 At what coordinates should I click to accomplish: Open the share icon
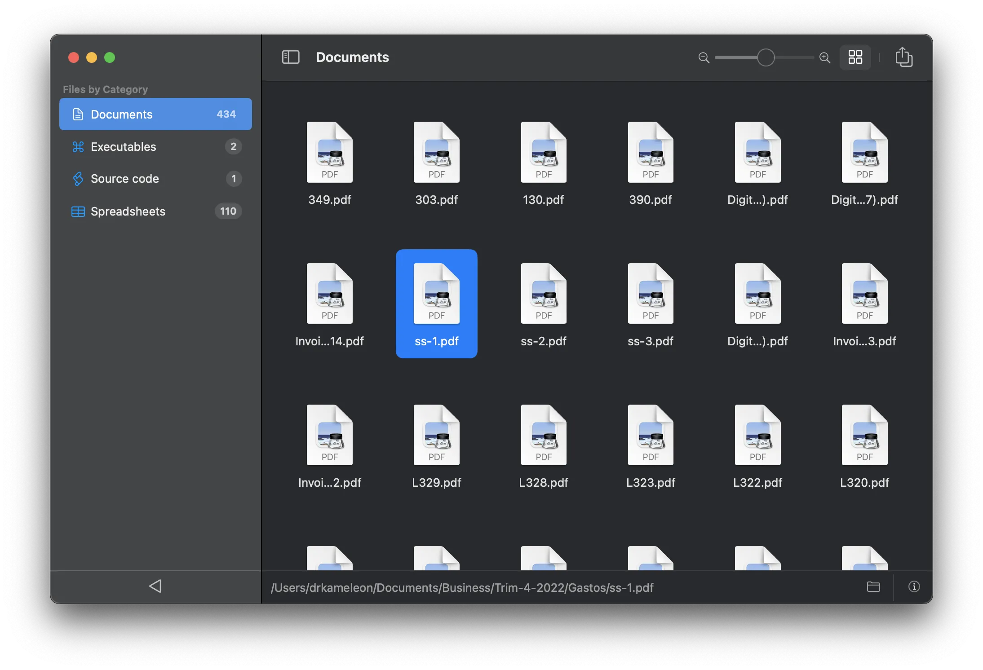pos(903,57)
